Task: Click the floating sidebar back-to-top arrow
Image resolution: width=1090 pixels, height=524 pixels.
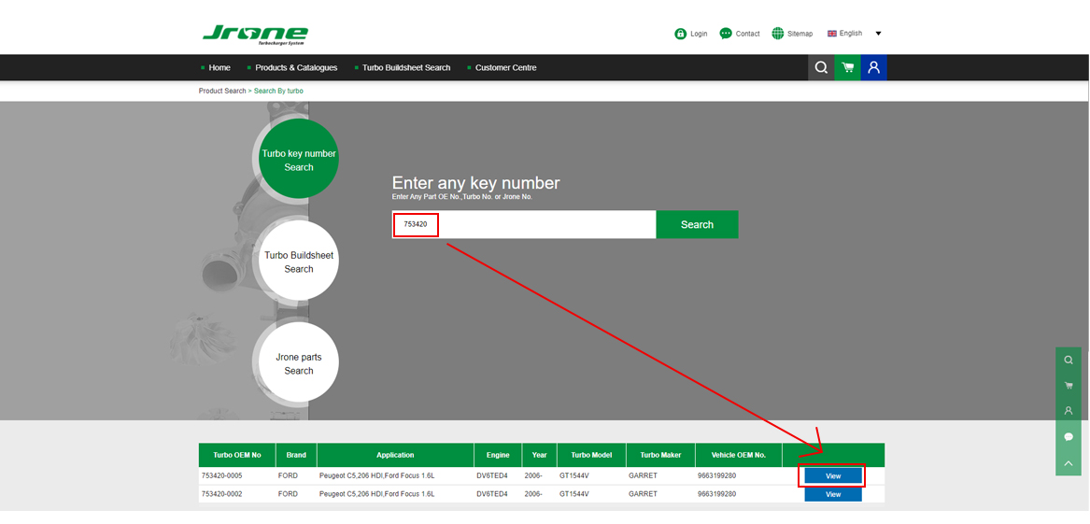Action: [1069, 462]
